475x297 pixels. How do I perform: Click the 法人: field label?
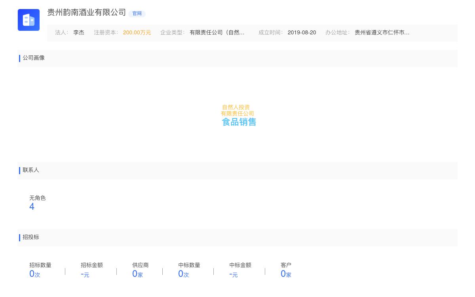(x=62, y=33)
